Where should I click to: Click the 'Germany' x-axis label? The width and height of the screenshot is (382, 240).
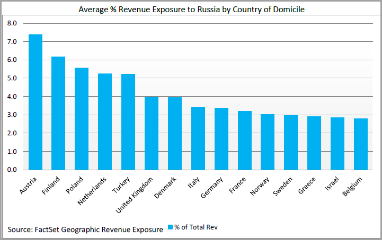[x=212, y=188]
